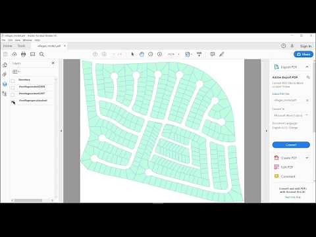Select the Layers sidebar icon
Image resolution: width=316 pixels, height=237 pixels.
click(x=5, y=84)
